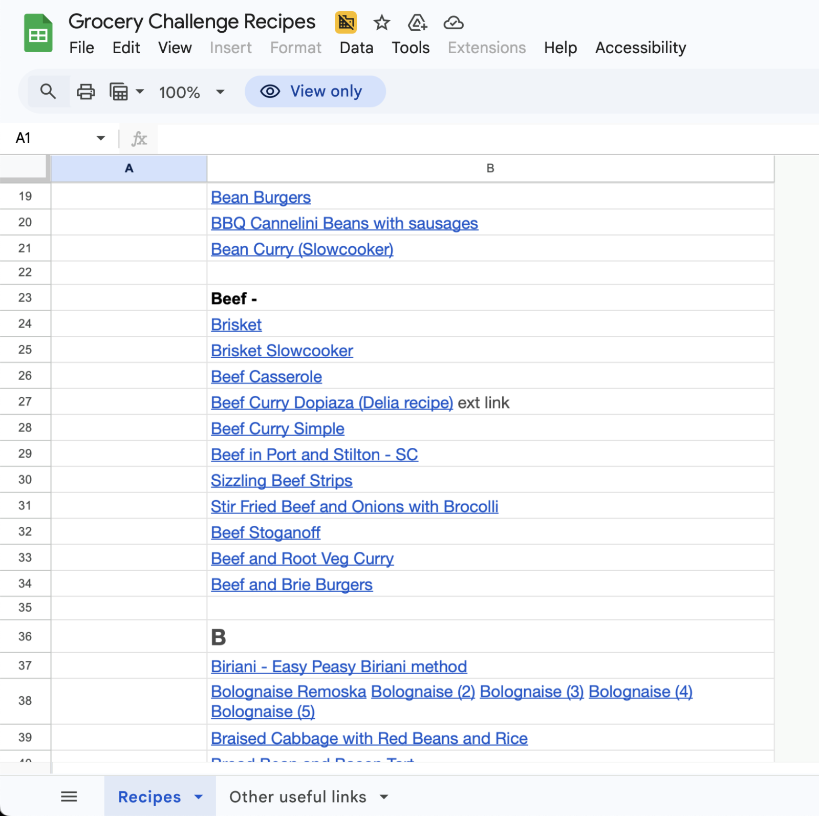Open the Beef Stoganoff recipe link
The height and width of the screenshot is (816, 819).
(x=266, y=532)
